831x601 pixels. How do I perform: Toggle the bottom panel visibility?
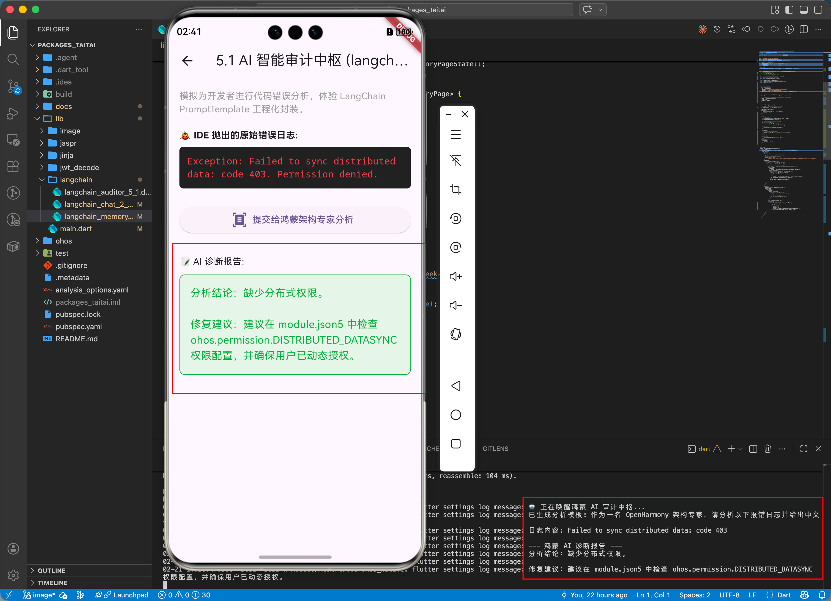point(803,10)
